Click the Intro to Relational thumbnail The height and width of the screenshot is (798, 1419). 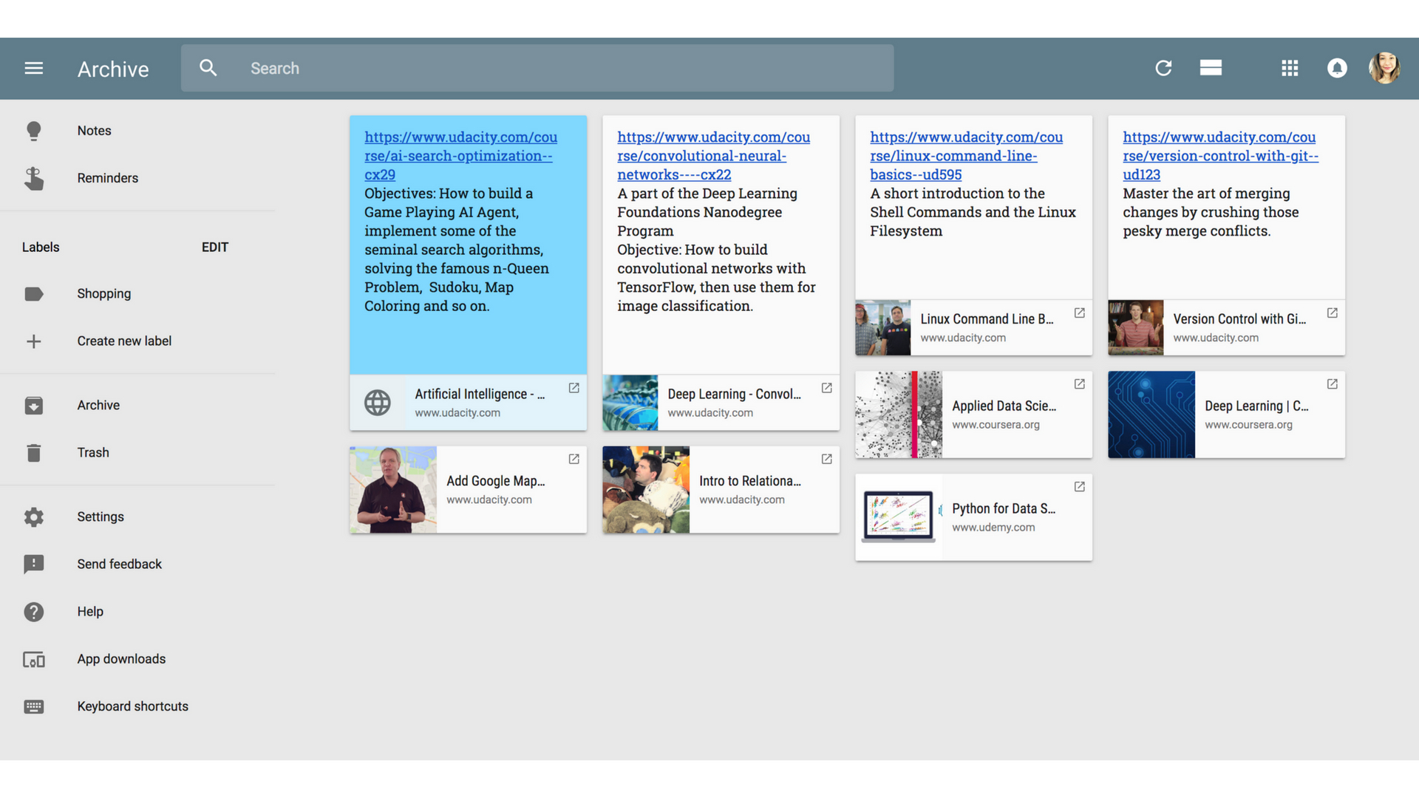(646, 490)
